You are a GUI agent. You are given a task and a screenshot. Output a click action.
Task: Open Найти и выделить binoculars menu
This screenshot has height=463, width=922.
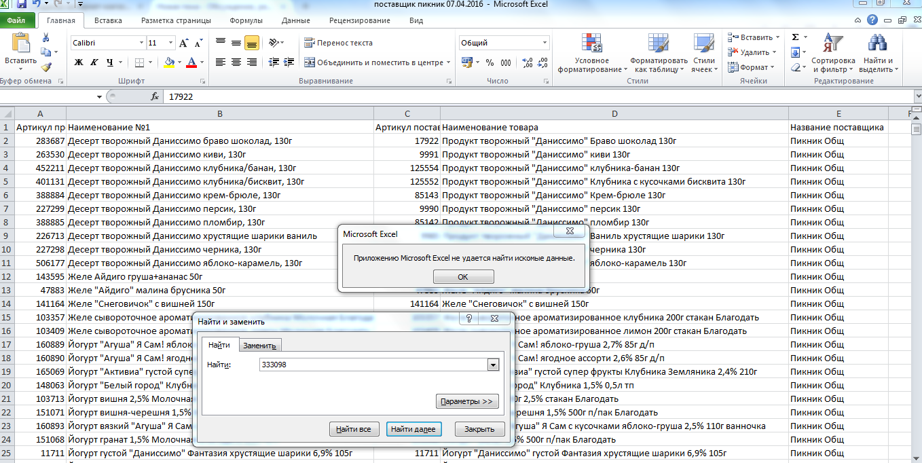tap(879, 53)
